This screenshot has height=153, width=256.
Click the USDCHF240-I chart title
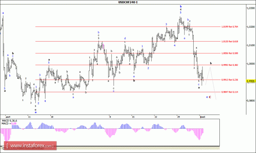point(128,2)
